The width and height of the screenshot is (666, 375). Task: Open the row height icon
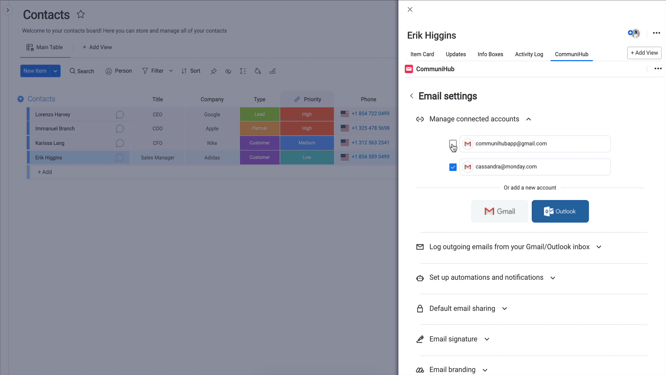coord(243,71)
